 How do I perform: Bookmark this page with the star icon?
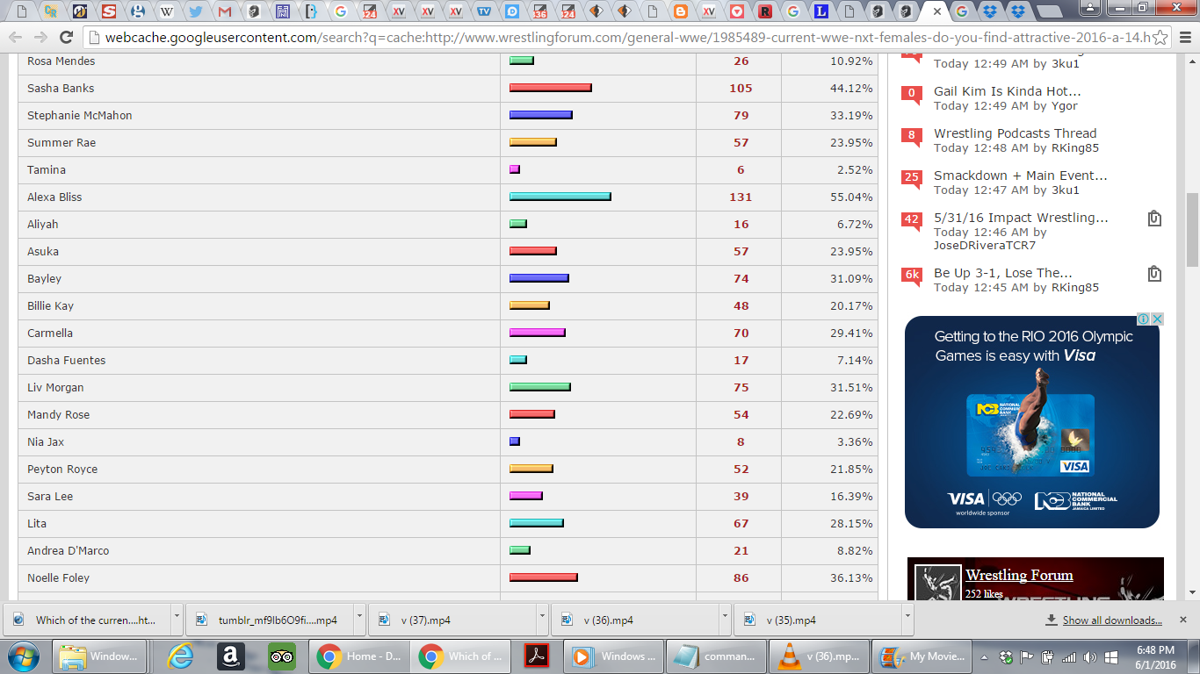(x=1160, y=38)
